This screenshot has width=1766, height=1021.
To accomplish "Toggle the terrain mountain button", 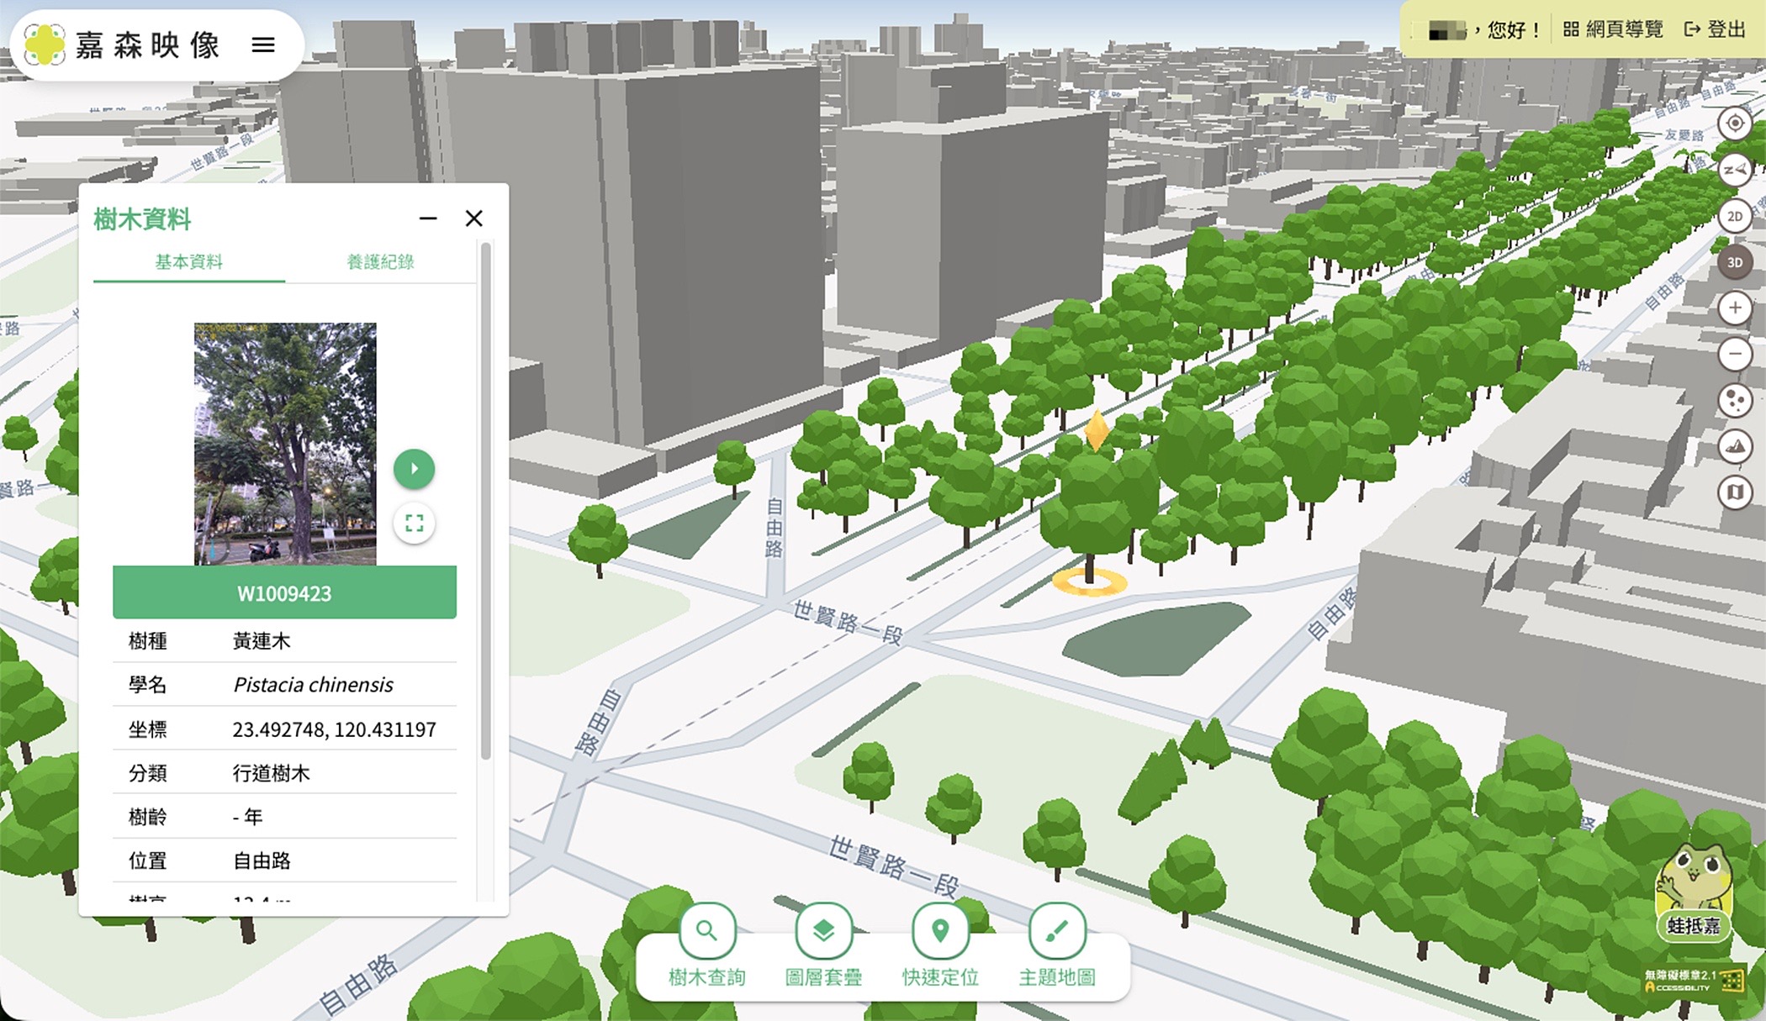I will (1734, 446).
